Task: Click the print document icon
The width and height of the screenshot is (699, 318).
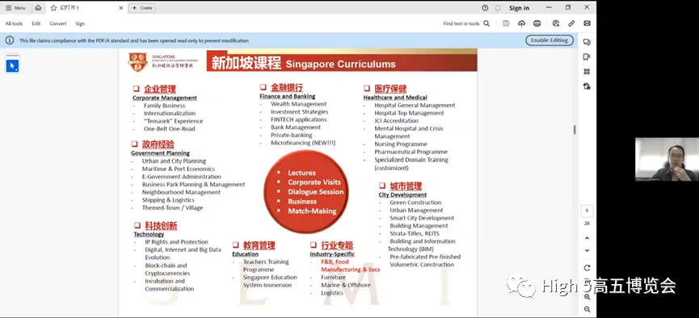Action: 537,23
